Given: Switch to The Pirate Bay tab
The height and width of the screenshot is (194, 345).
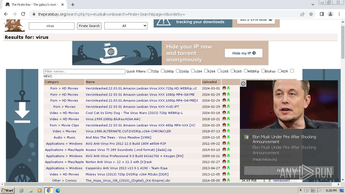Looking at the screenshot, I should tap(34, 5).
